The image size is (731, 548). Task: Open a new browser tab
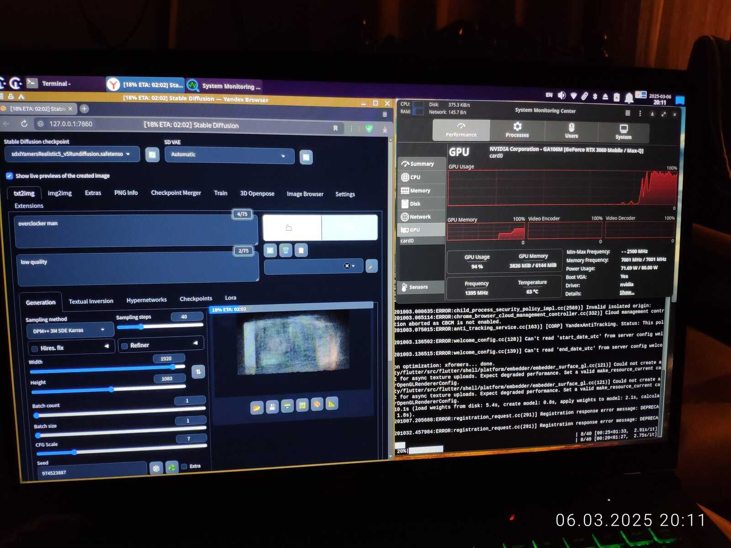[x=84, y=109]
